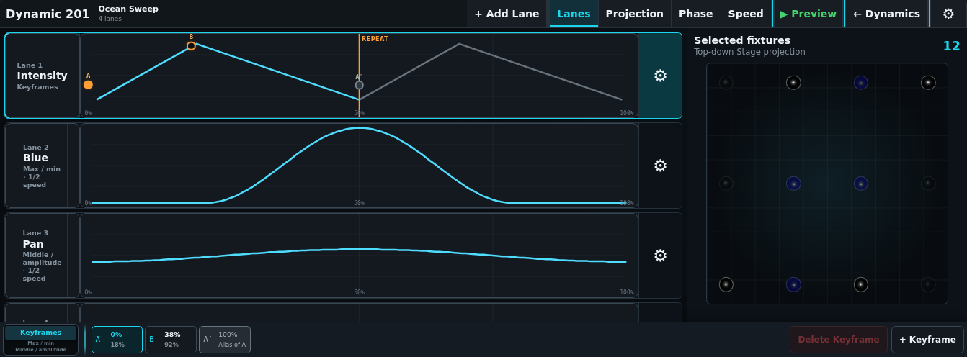Select the white fixture right of bottom-row blue one
This screenshot has height=357, width=967.
861,284
